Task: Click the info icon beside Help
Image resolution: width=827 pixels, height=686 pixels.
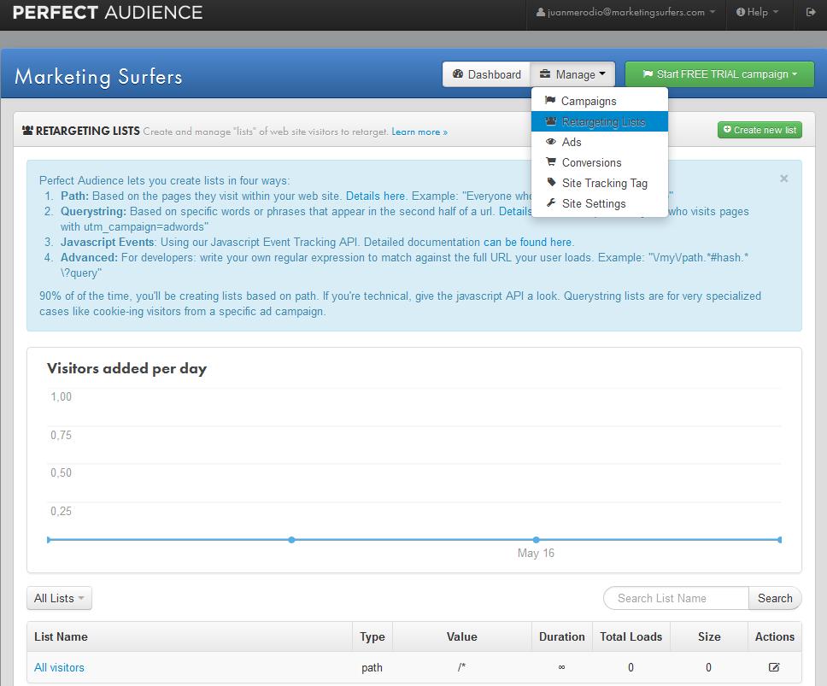Action: tap(741, 12)
